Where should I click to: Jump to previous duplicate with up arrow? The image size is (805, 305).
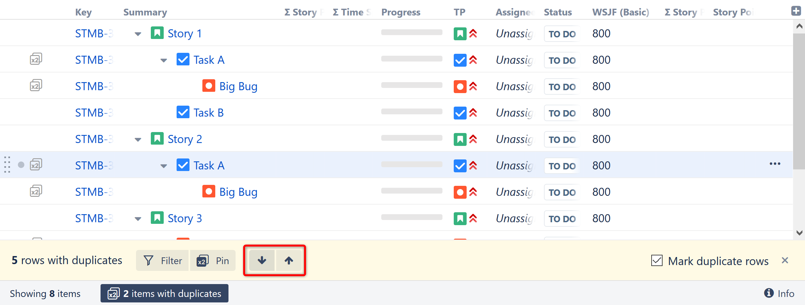289,260
